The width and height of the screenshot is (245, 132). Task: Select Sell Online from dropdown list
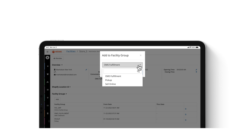[110, 84]
